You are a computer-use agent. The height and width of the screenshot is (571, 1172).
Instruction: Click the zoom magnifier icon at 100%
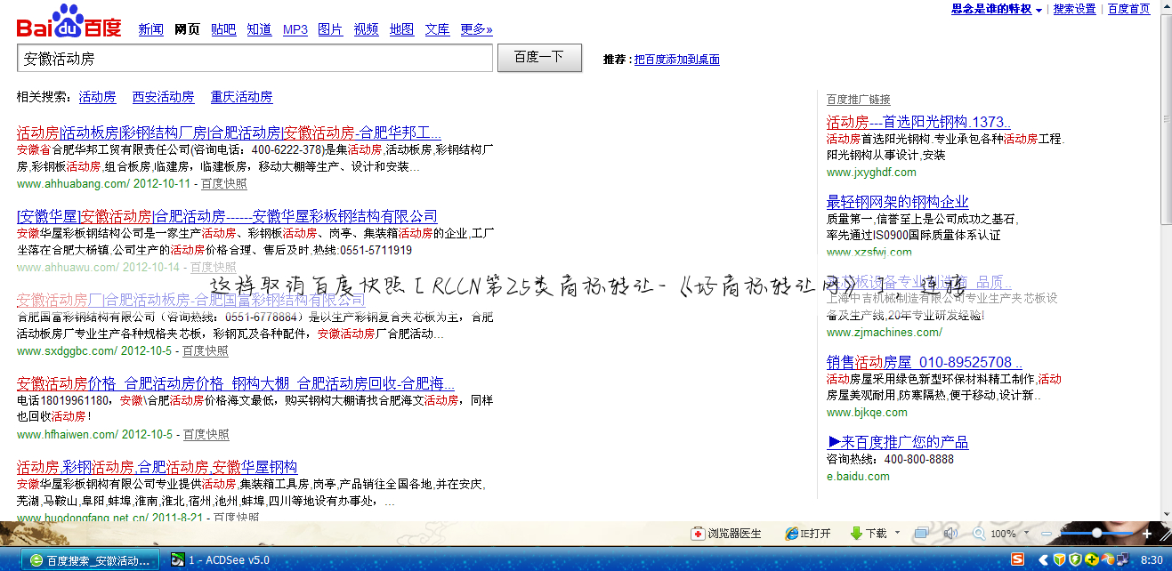(979, 534)
